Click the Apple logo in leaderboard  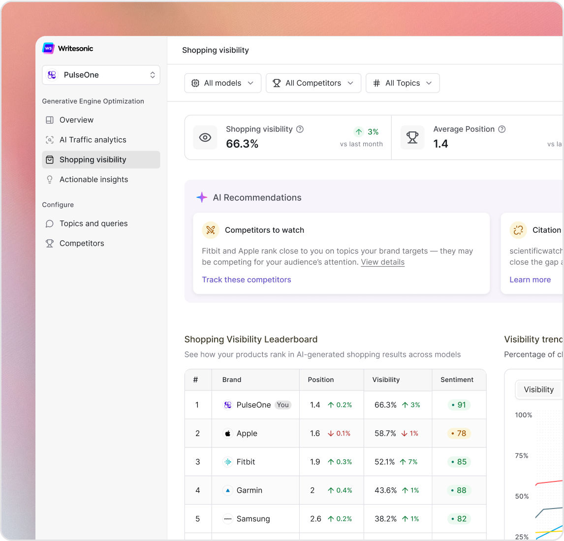[x=228, y=434]
